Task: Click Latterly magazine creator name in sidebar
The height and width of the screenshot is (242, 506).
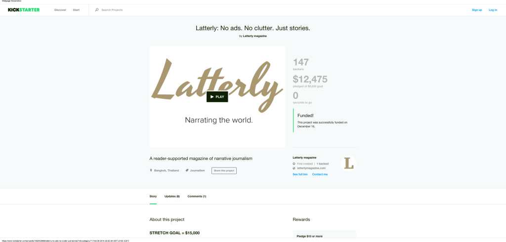Action: [x=304, y=158]
